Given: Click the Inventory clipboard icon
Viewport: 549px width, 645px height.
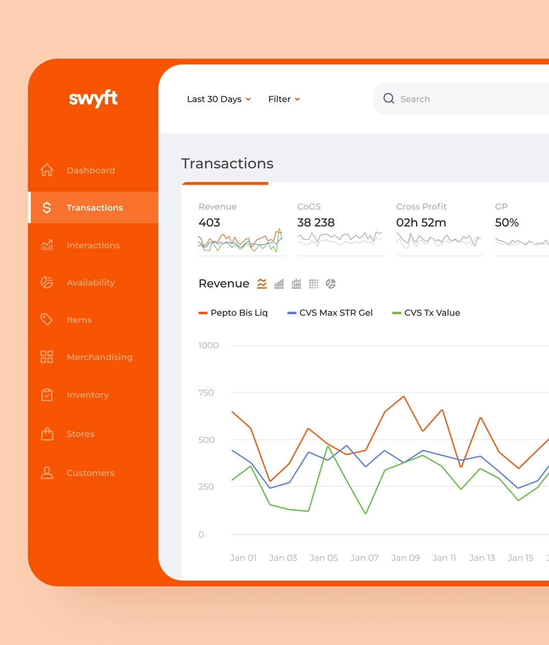Looking at the screenshot, I should (x=47, y=395).
